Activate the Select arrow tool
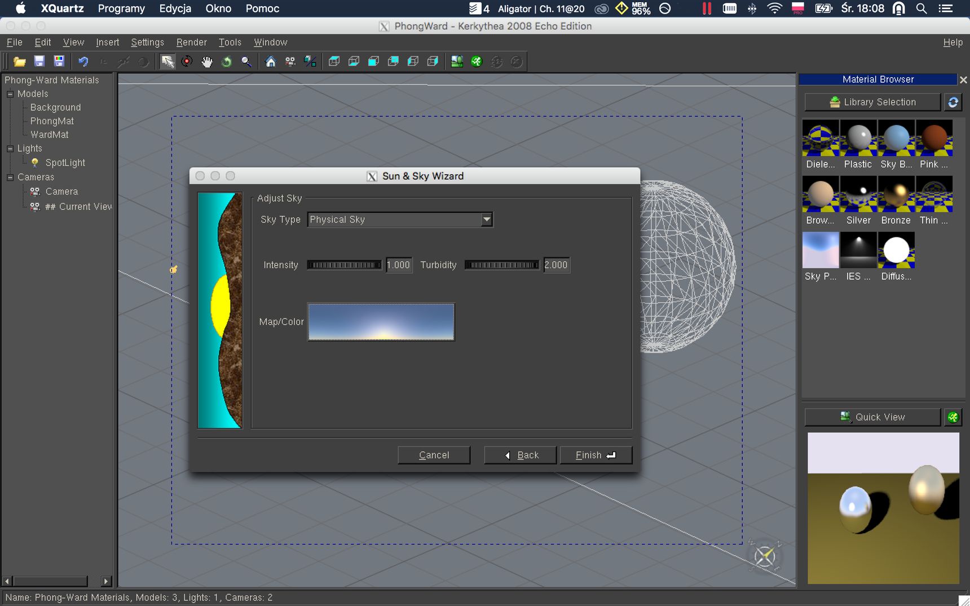Screen dimensions: 970x606 pyautogui.click(x=167, y=61)
